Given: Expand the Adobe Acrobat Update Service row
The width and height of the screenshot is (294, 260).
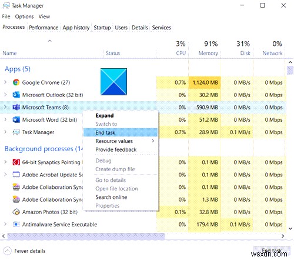Looking at the screenshot, I should pyautogui.click(x=5, y=175).
